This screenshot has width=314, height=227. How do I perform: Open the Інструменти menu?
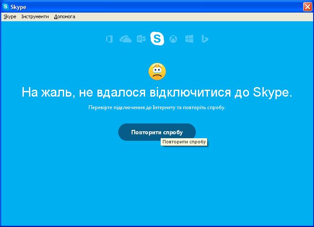[35, 16]
